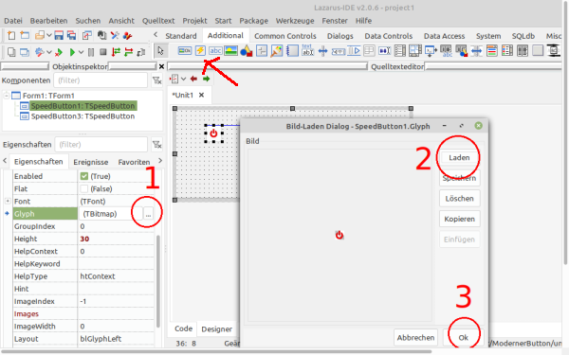Screen dimensions: 569x355
Task: Pick the TImage landscape component icon
Action: pos(230,51)
